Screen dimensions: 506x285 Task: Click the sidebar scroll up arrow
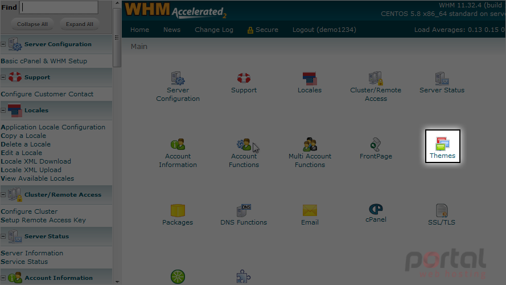[x=117, y=3]
